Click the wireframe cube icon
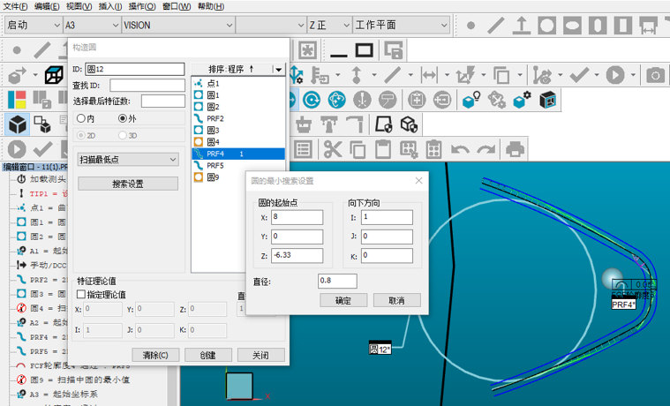 (55, 76)
